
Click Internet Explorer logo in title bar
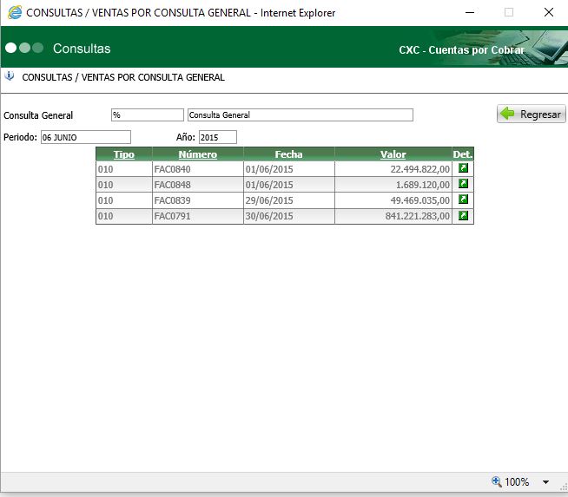coord(15,13)
